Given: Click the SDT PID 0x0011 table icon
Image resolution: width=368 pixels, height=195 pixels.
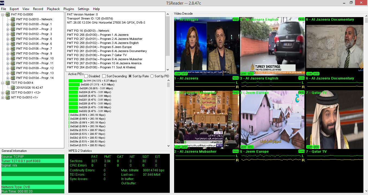Looking at the screenshot, I should [7, 92].
